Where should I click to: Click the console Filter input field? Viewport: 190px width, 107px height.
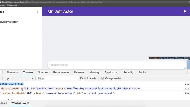(x=58, y=78)
